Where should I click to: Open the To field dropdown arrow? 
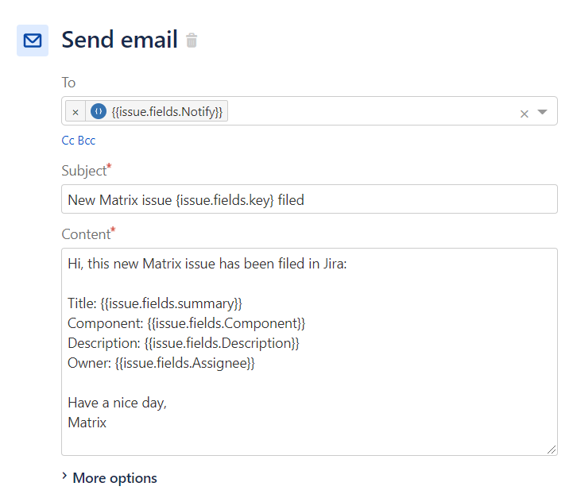(542, 112)
